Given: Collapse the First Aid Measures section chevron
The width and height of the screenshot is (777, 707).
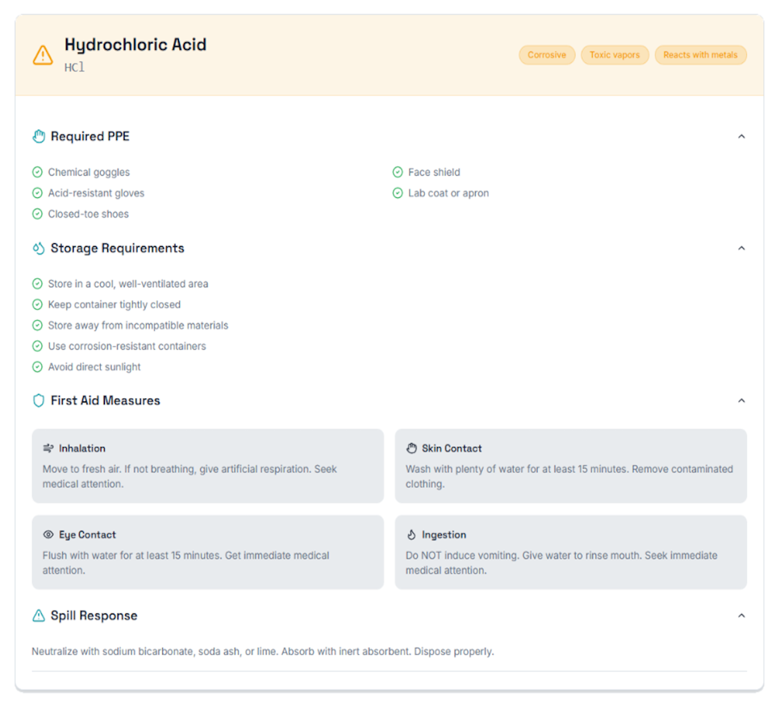Looking at the screenshot, I should [x=741, y=401].
